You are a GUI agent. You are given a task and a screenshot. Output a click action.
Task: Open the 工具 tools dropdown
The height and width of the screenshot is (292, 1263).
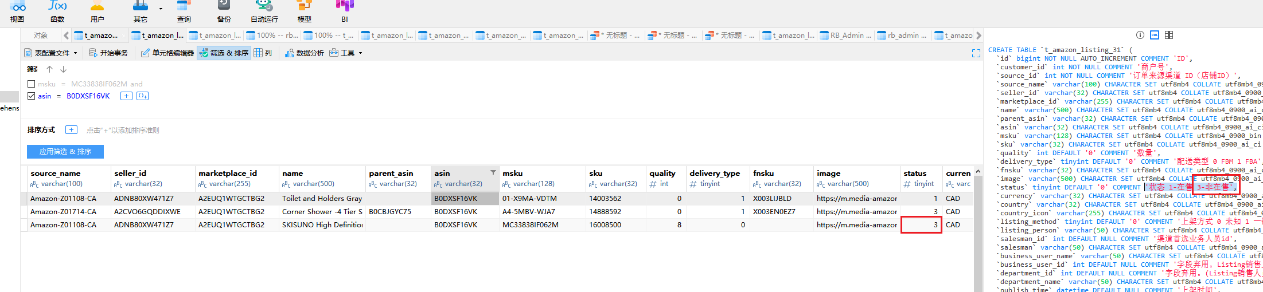point(346,53)
